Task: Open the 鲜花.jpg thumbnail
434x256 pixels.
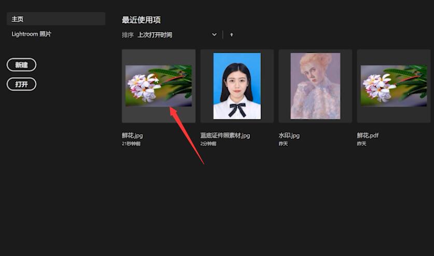Action: (159, 86)
